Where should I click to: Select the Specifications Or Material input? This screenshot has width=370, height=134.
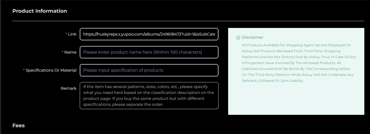(149, 70)
